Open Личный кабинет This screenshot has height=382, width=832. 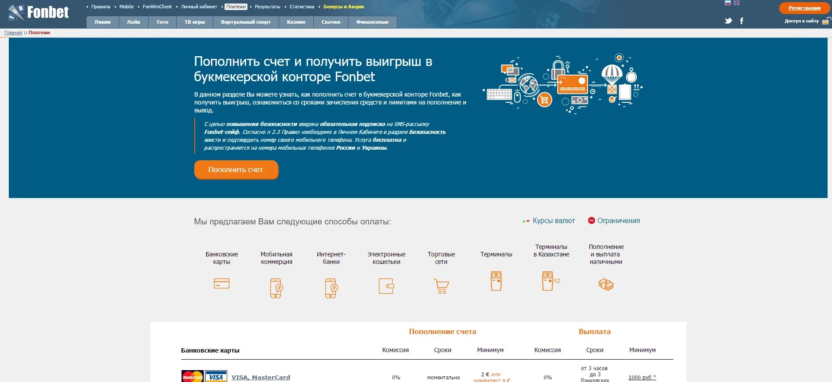tap(199, 7)
